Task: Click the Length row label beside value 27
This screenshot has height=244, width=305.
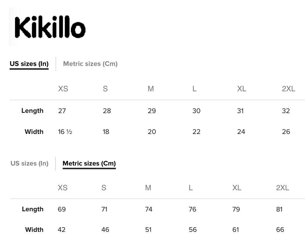Action: coord(32,111)
